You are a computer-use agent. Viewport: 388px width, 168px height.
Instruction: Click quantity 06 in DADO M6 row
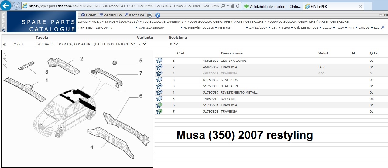pos(372,99)
